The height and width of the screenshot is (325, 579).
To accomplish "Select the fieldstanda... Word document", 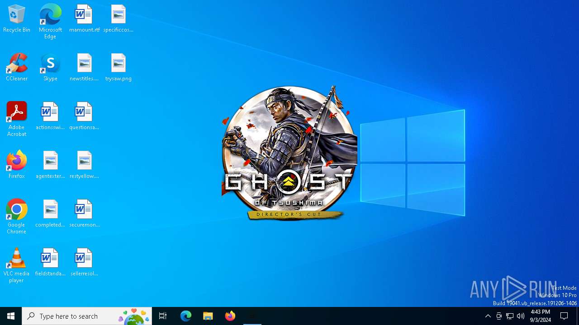I will [x=50, y=263].
